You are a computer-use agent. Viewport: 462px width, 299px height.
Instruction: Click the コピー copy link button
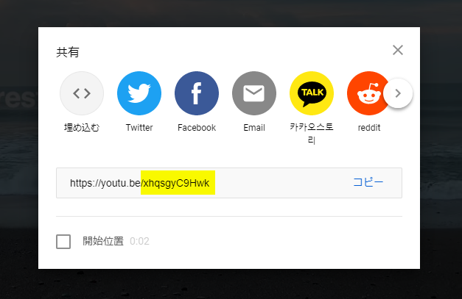coord(368,182)
